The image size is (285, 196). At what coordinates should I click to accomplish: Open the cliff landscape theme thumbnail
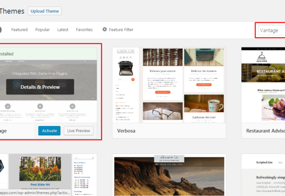(169, 175)
